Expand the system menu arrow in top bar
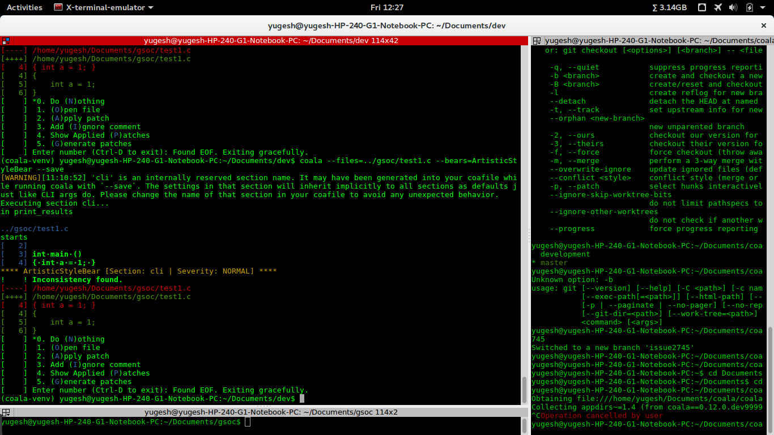Image resolution: width=774 pixels, height=435 pixels. pos(764,7)
